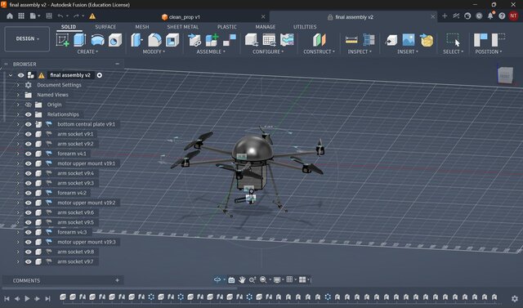Expand motor upper mount v19:2 node

point(18,203)
